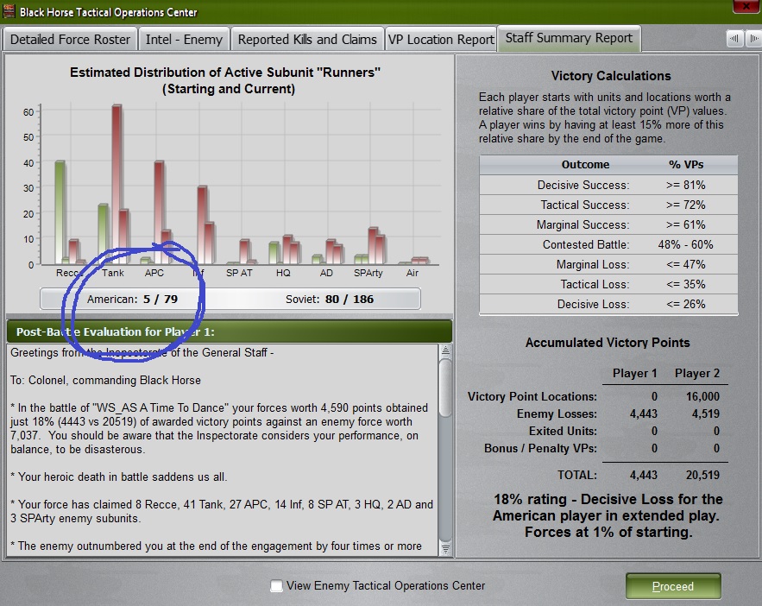
Task: Click the Player 2 Enemy Losses 4,519 value
Action: pos(706,413)
